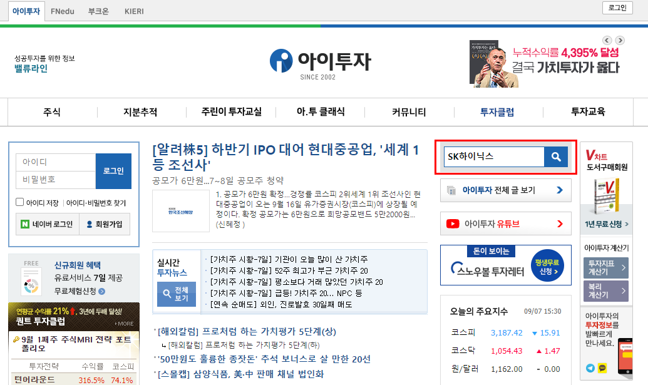Open 스몰캡 삼양식품 판매 채널 법인화 article

[x=240, y=374]
